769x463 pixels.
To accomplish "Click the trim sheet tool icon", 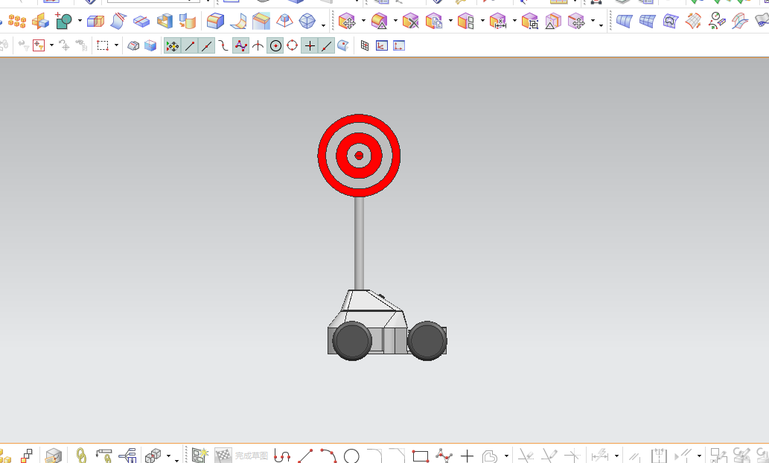I will [x=118, y=21].
